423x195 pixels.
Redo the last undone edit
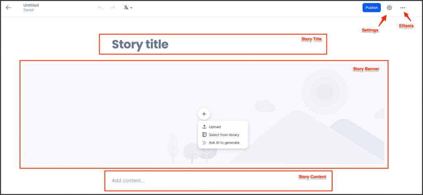tap(112, 7)
